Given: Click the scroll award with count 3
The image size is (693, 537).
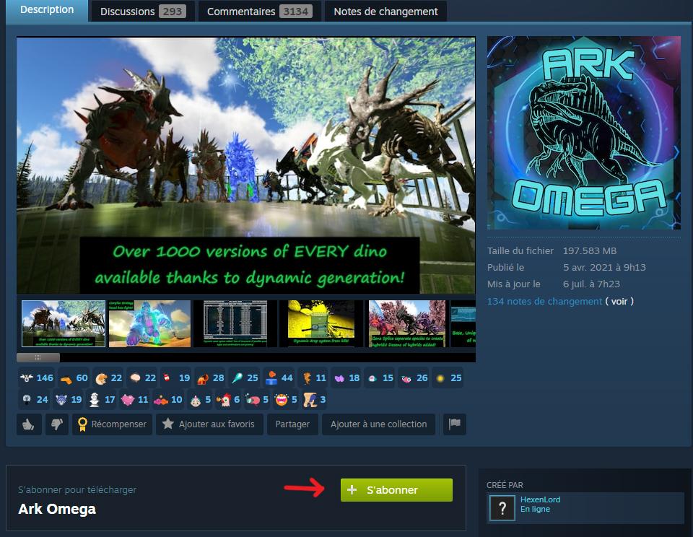Looking at the screenshot, I should [x=314, y=400].
